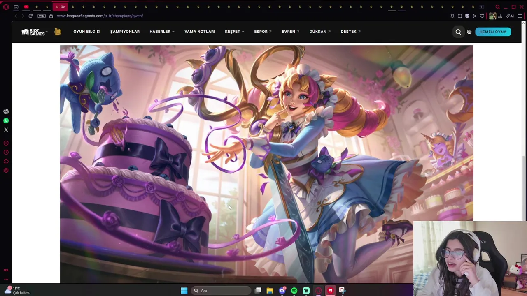Open WhatsApp in the Opera sidebar

[6, 120]
